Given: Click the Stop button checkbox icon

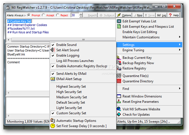Looking at the screenshot, I should (x=135, y=15).
